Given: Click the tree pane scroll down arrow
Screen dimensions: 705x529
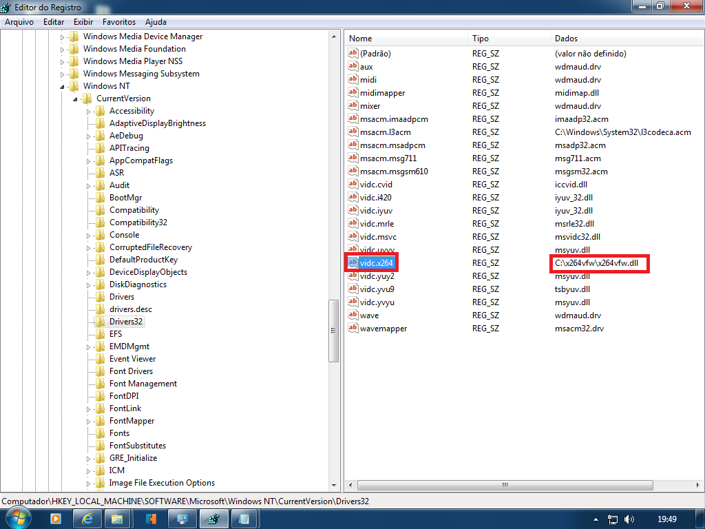Looking at the screenshot, I should 334,486.
